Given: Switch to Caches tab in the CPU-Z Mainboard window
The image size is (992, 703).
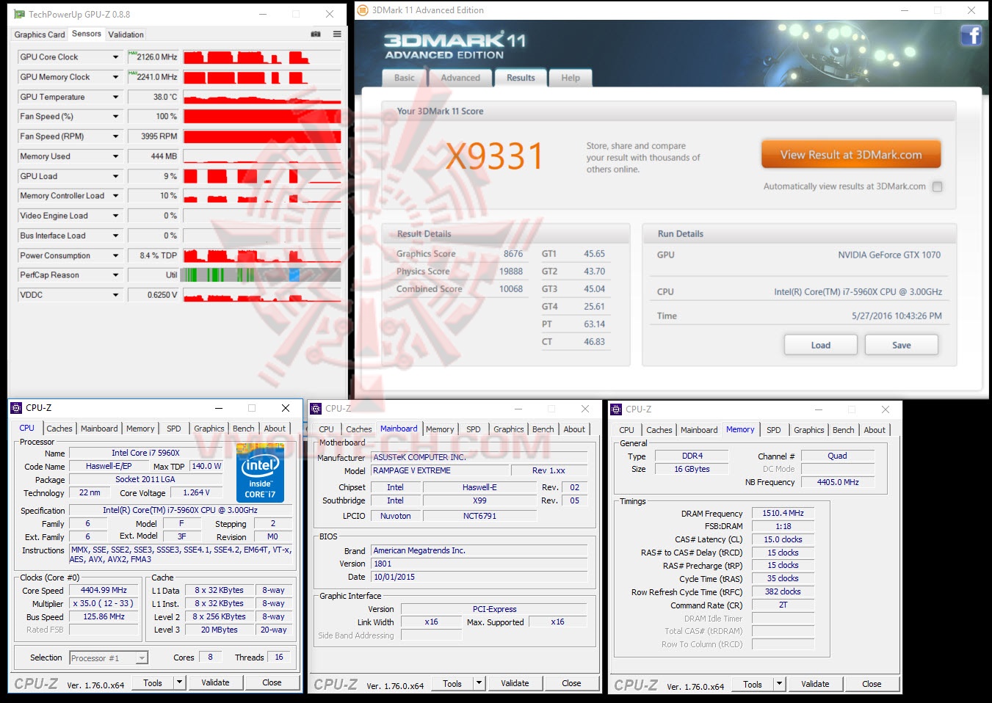Looking at the screenshot, I should [359, 429].
